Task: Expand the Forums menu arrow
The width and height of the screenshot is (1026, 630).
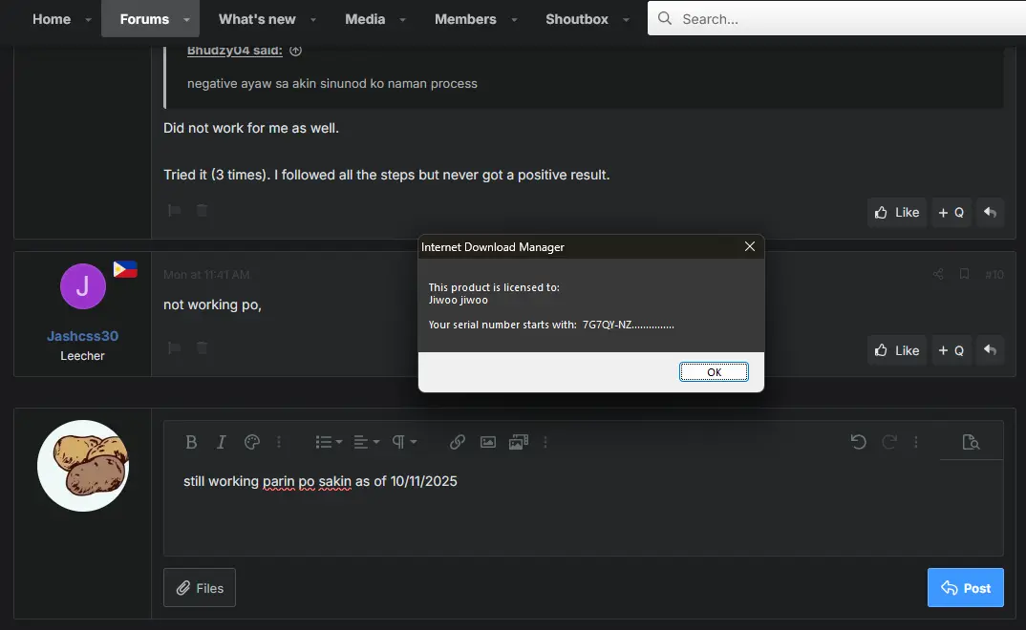Action: pos(186,20)
